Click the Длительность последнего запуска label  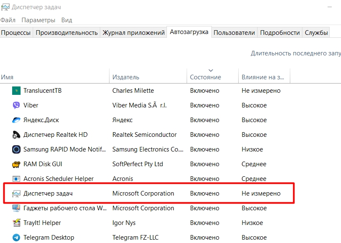point(296,53)
